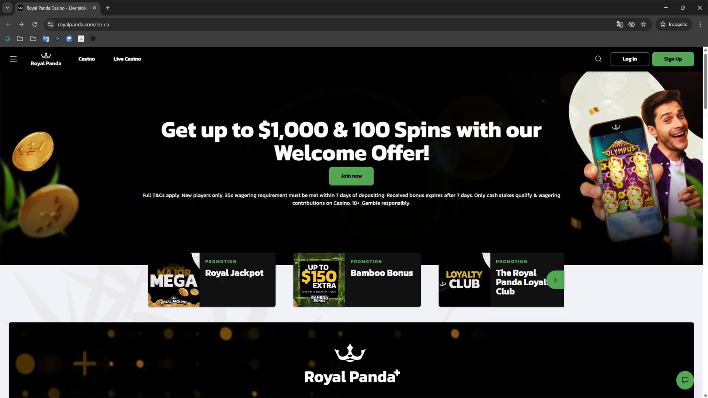Open the third-party cookies blocked eye icon

tap(632, 24)
